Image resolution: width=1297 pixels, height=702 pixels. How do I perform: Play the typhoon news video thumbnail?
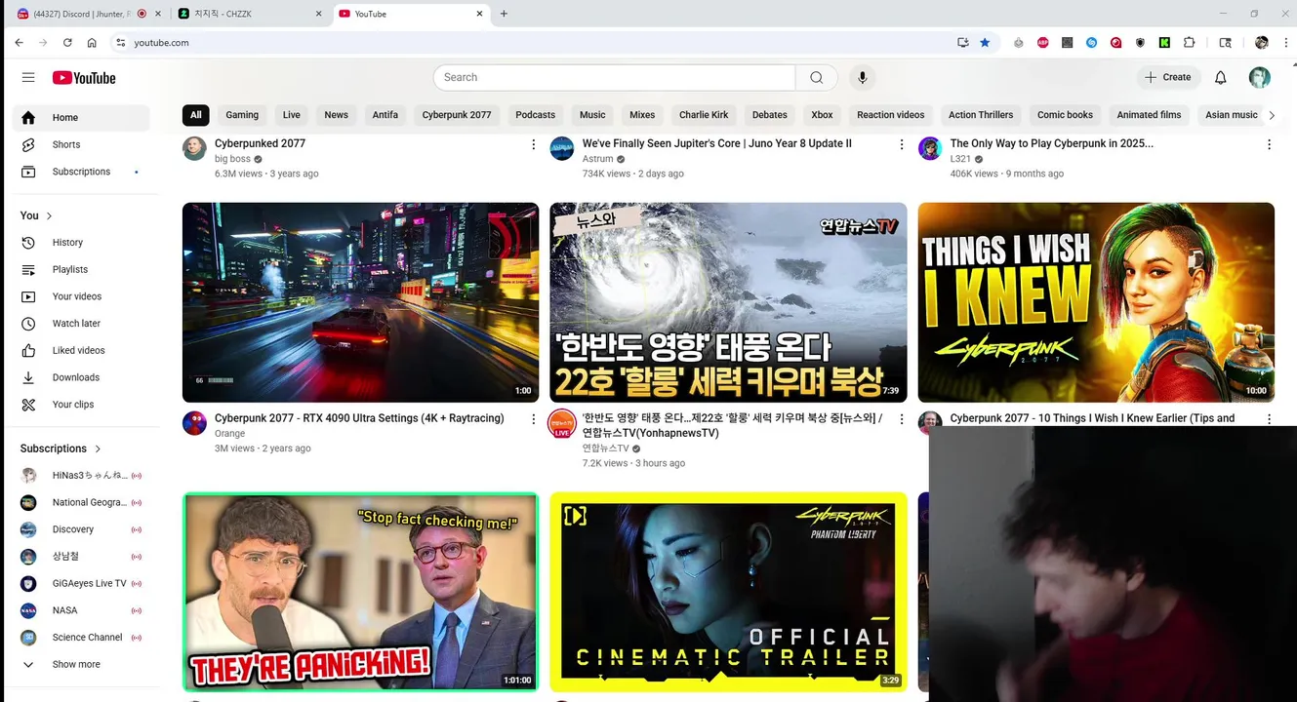(728, 302)
